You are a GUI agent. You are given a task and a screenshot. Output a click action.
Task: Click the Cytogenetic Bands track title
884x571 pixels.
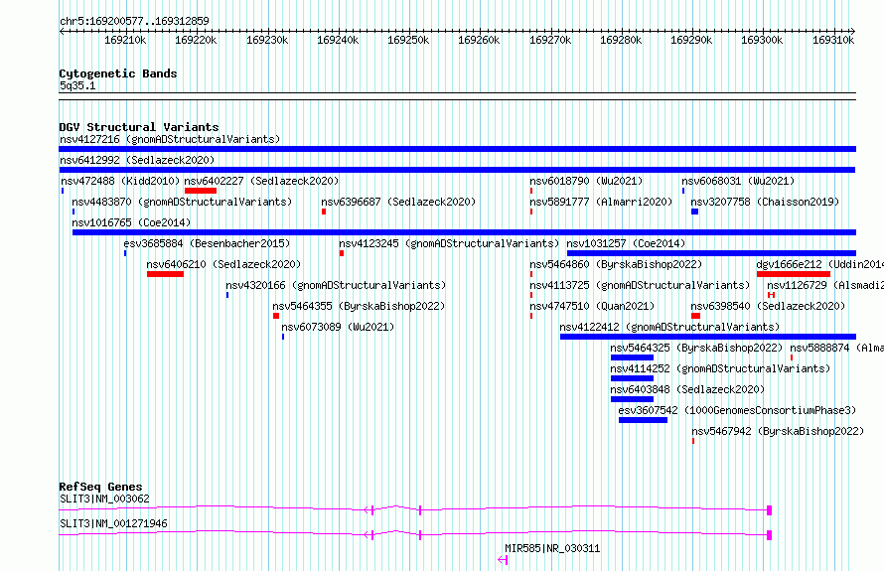click(x=118, y=73)
